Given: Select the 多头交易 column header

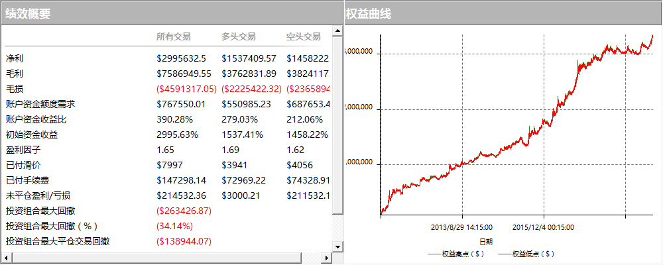Looking at the screenshot, I should coord(239,36).
